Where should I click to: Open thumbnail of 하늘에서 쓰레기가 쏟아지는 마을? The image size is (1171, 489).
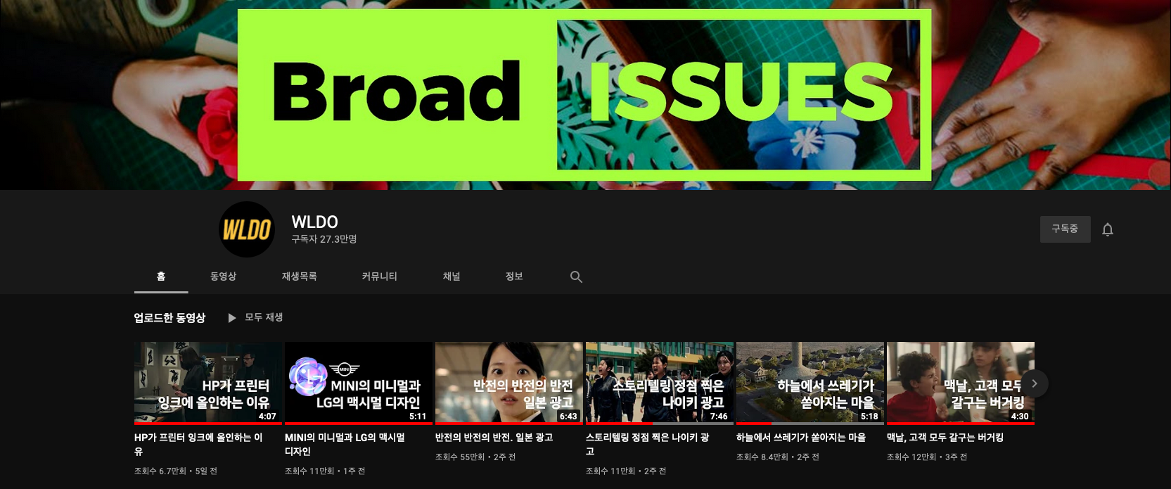(x=810, y=383)
